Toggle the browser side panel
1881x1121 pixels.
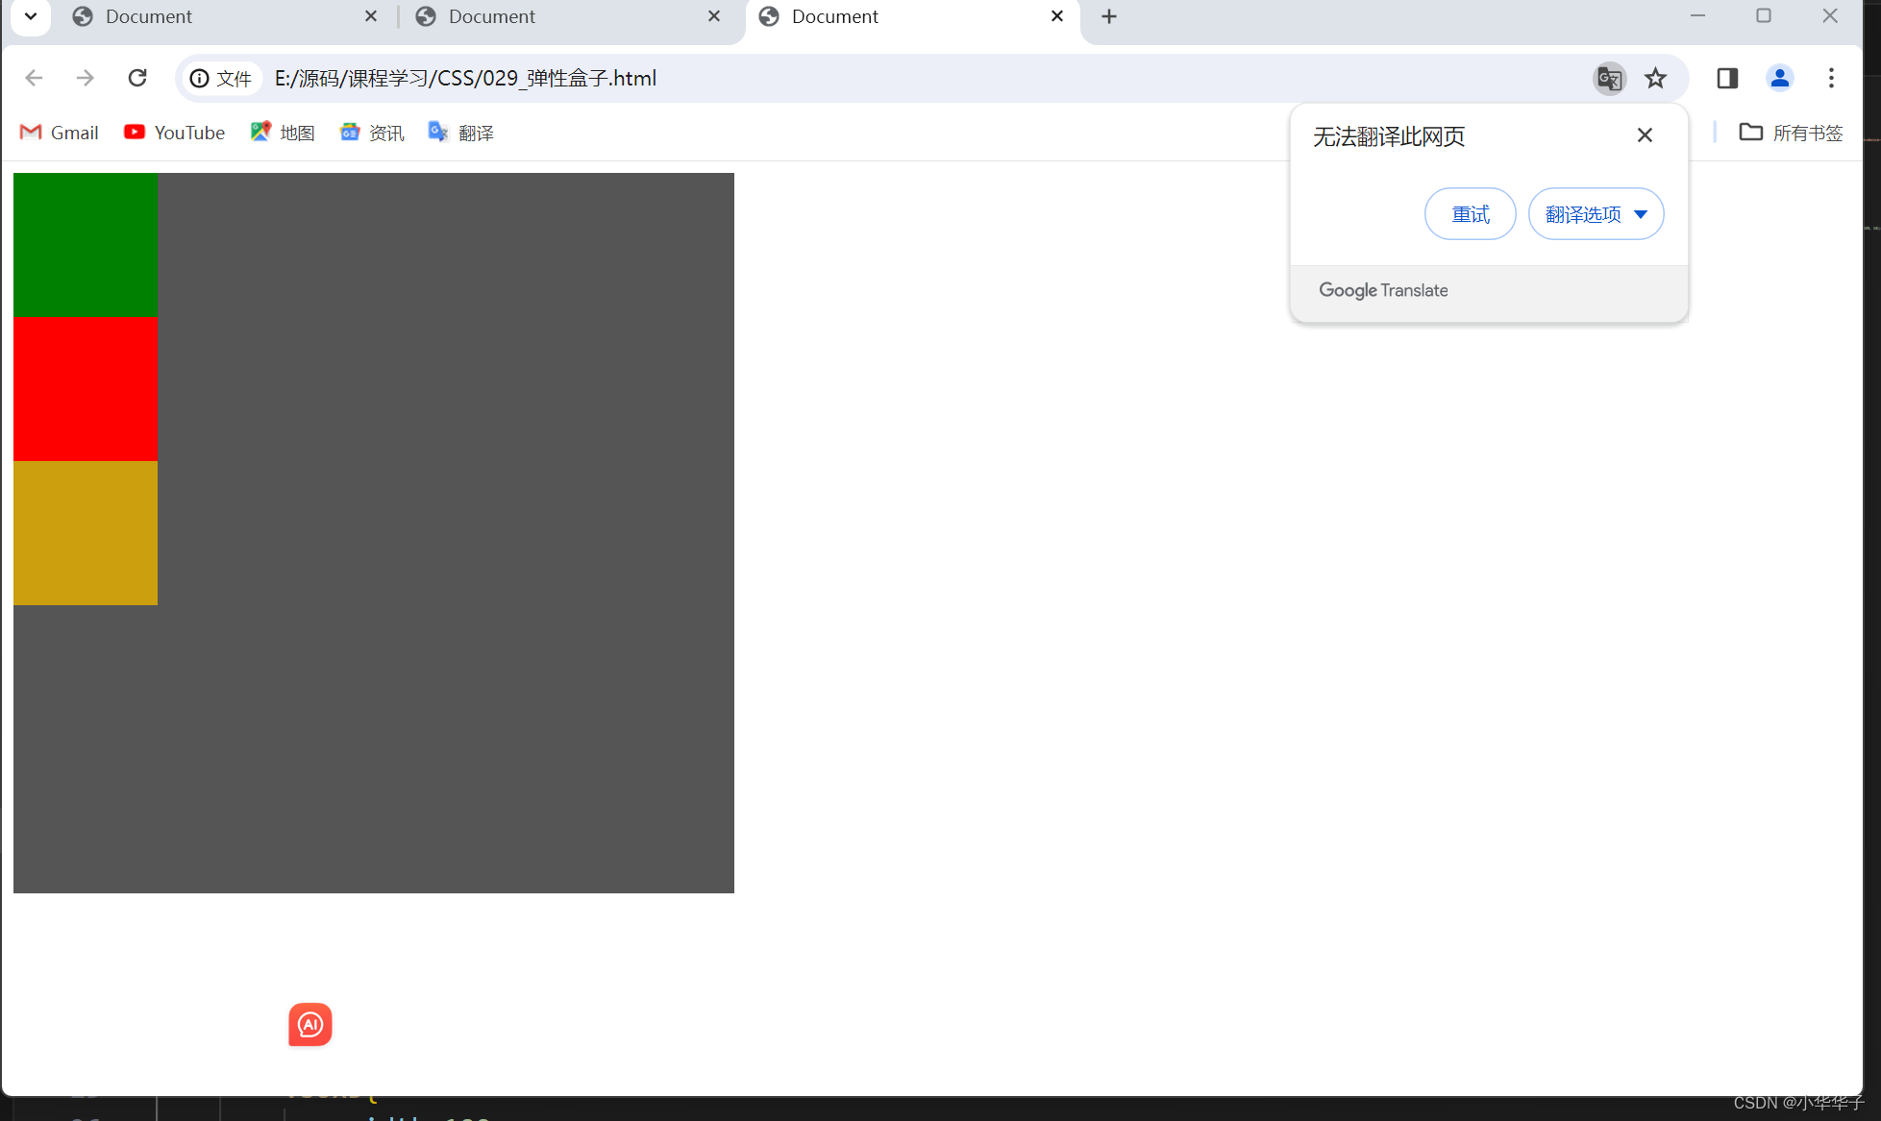click(1727, 78)
